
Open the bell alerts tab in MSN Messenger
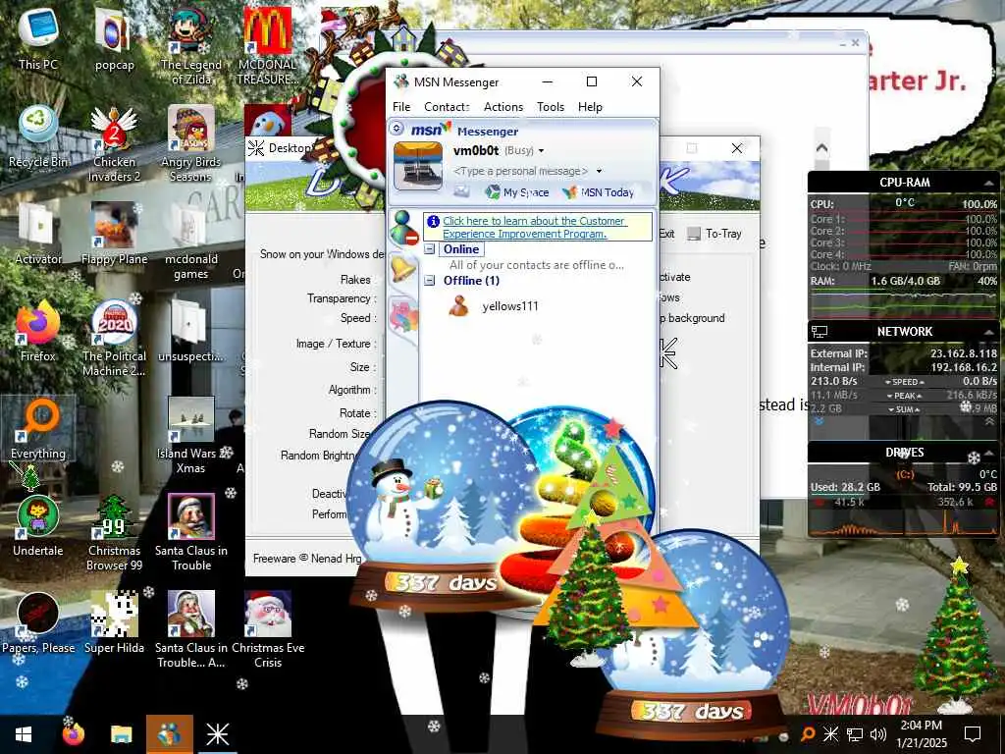click(x=403, y=269)
